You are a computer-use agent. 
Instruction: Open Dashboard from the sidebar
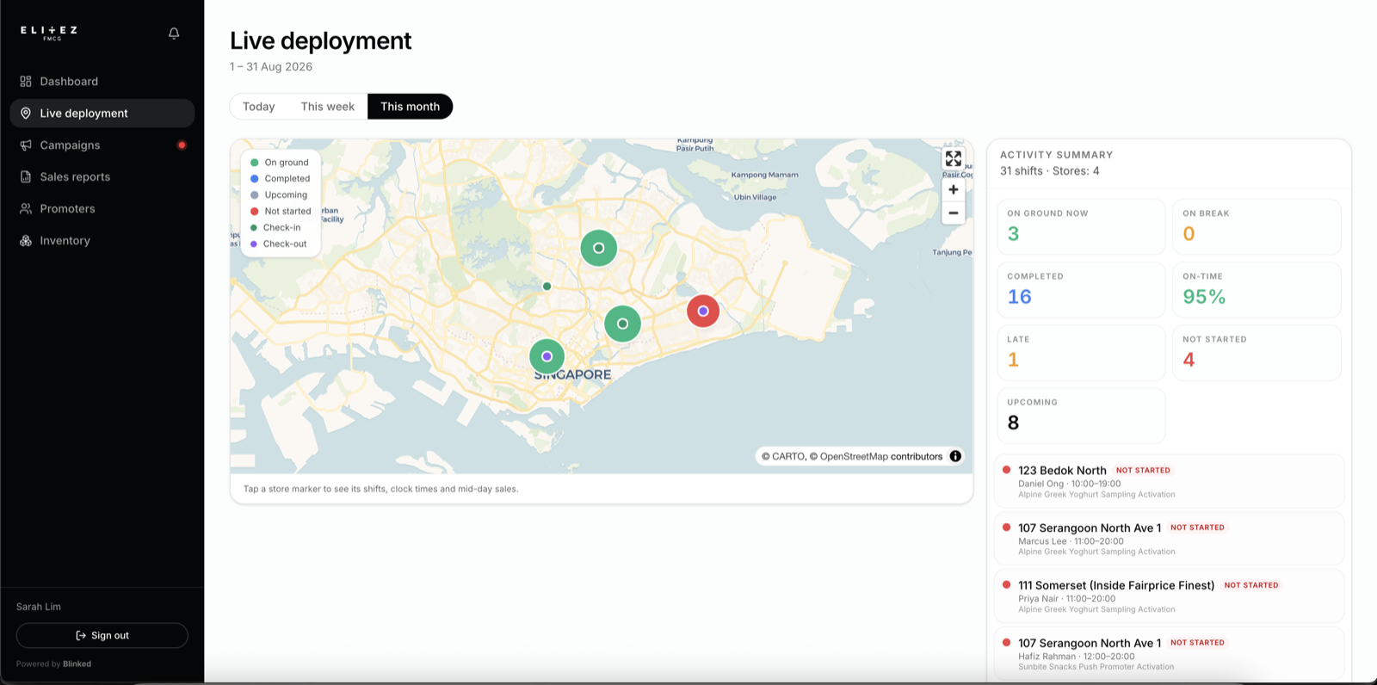pos(102,81)
